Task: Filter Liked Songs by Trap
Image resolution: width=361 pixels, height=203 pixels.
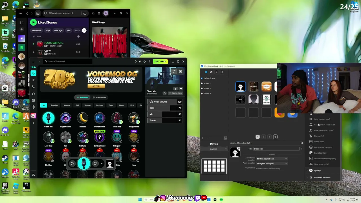Action: click(48, 30)
